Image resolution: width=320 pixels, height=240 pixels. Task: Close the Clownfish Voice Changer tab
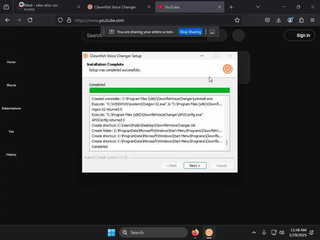coord(149,7)
